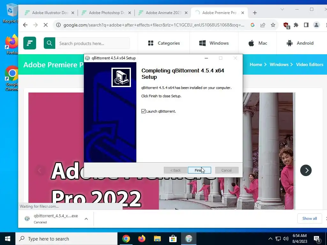Open the taskbar clock and date
This screenshot has height=245, width=327.
(300, 239)
